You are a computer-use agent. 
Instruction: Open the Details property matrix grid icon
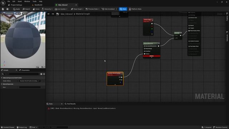[42, 74]
